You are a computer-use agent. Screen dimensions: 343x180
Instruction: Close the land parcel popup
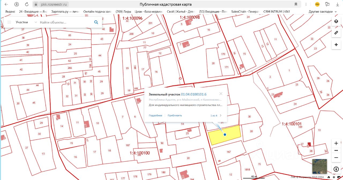(x=221, y=94)
